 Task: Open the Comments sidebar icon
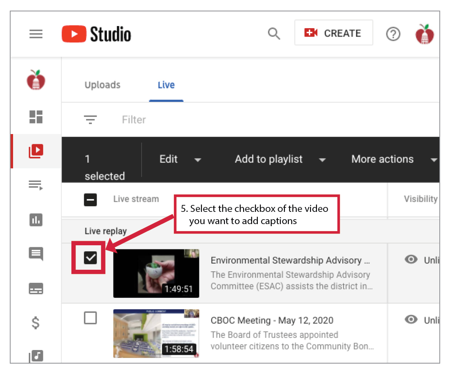36,254
